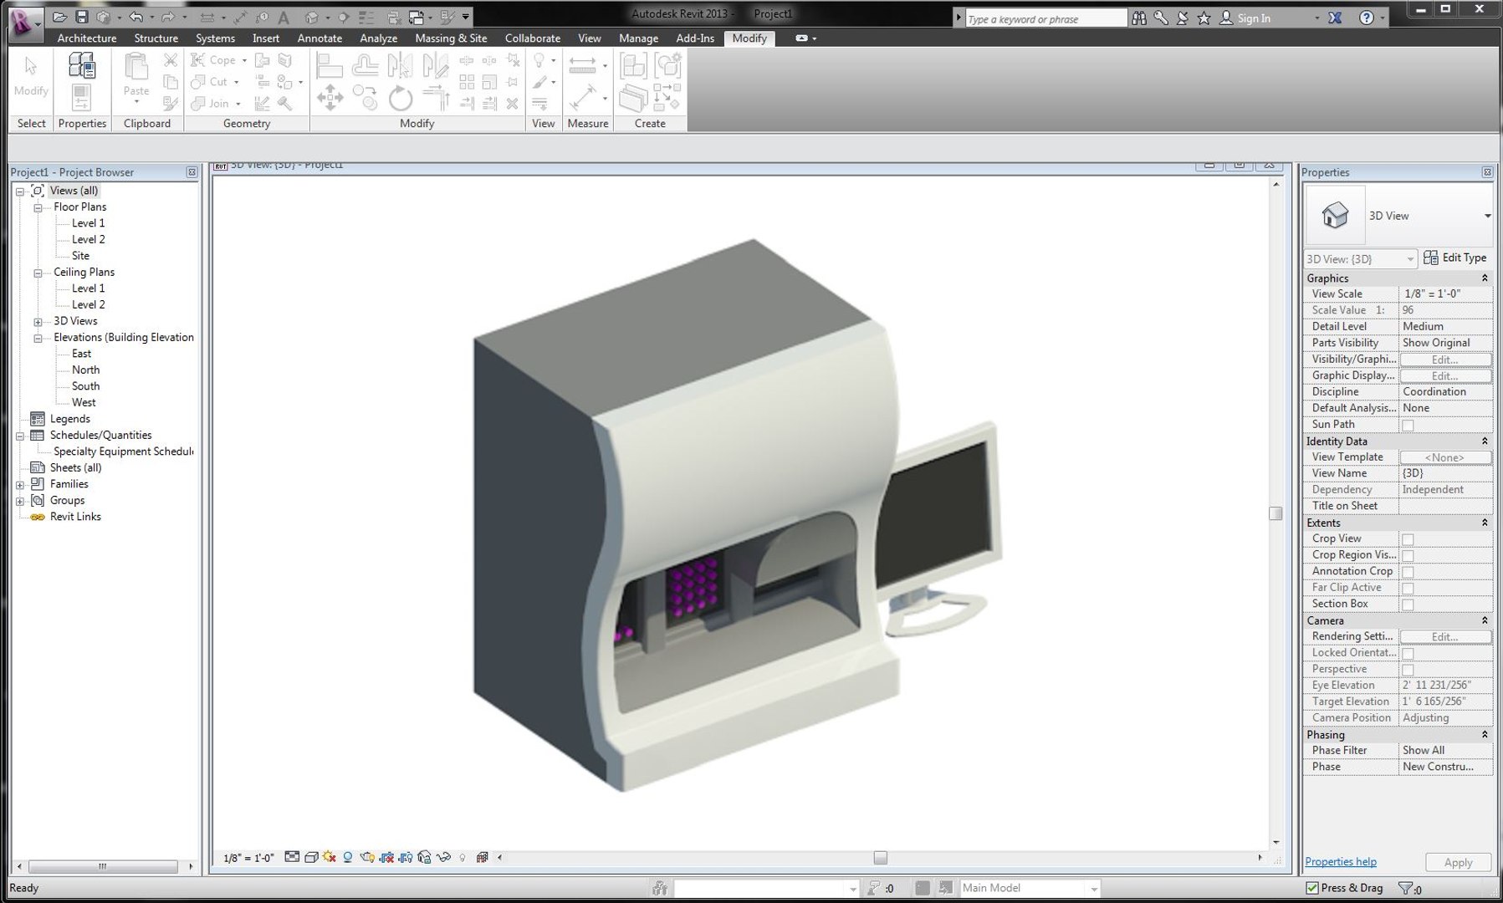Click Sun Path icon on view control bar

(x=330, y=857)
